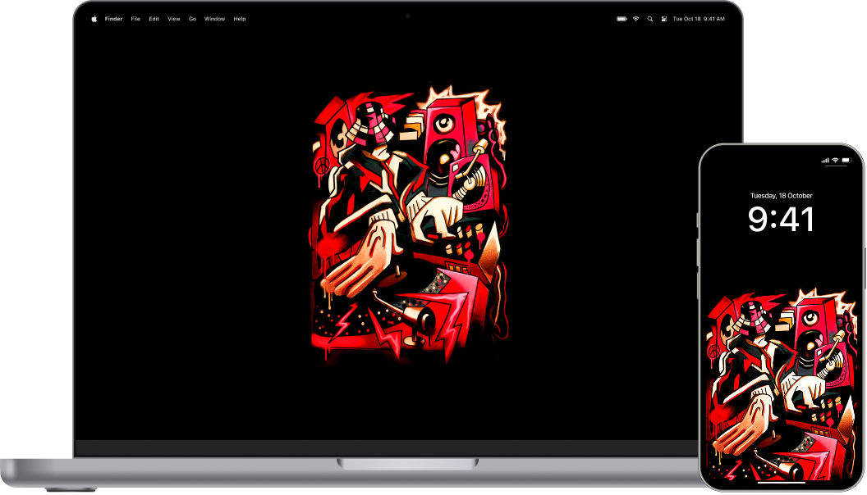Viewport: 867px width, 495px height.
Task: Click the iPhone battery indicator
Action: [846, 159]
